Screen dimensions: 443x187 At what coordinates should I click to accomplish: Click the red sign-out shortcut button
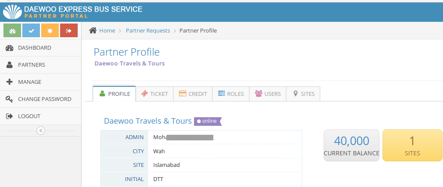[x=69, y=31]
